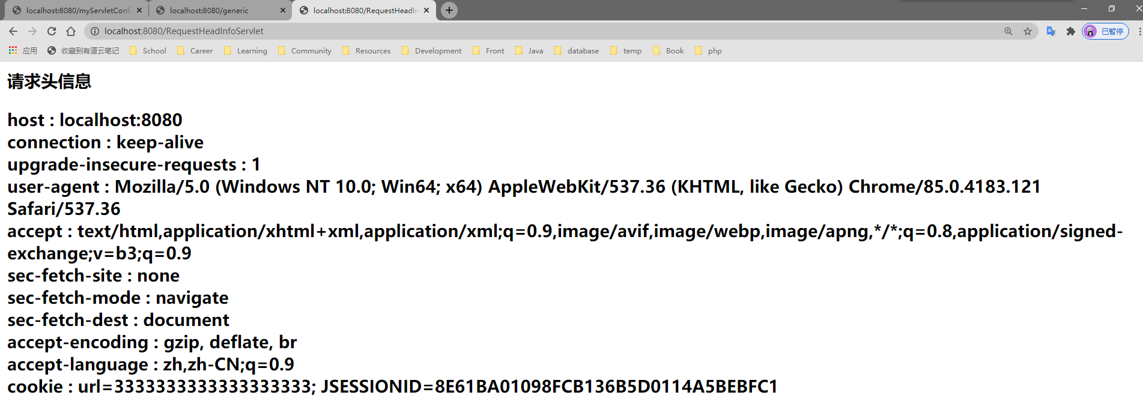Open the Youdao cloud notes bookmark
Viewport: 1143px width, 407px height.
click(83, 51)
